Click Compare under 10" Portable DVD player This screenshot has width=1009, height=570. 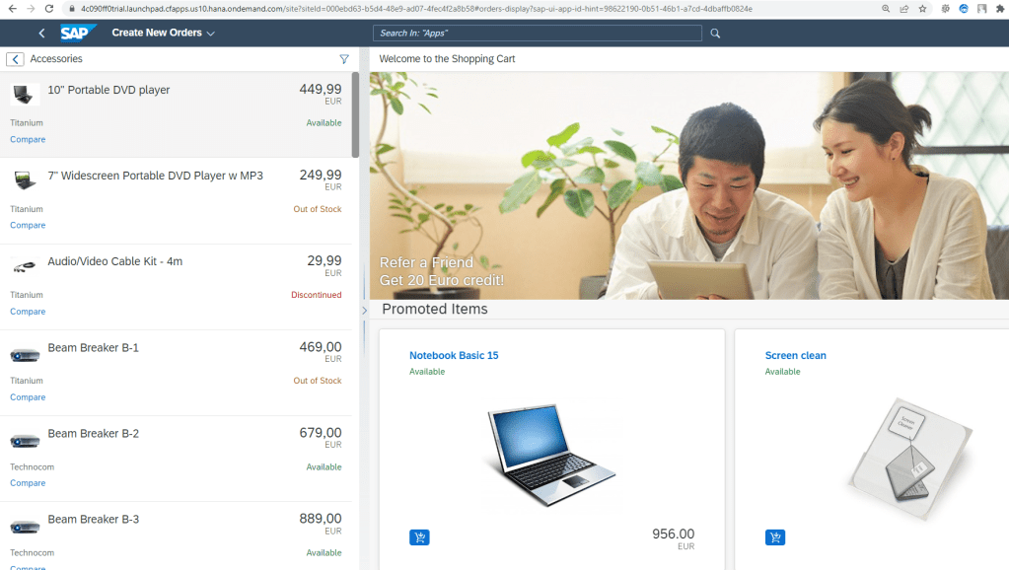(x=28, y=139)
